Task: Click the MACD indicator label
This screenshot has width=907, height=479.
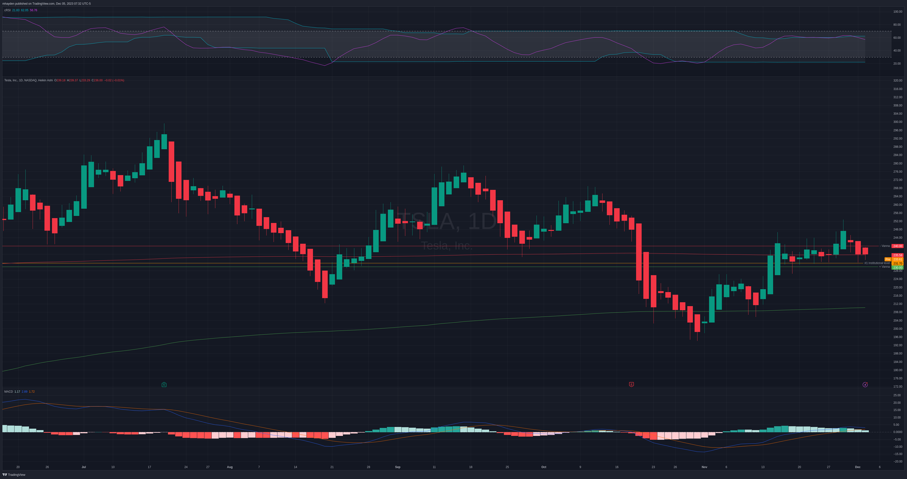Action: (9, 391)
